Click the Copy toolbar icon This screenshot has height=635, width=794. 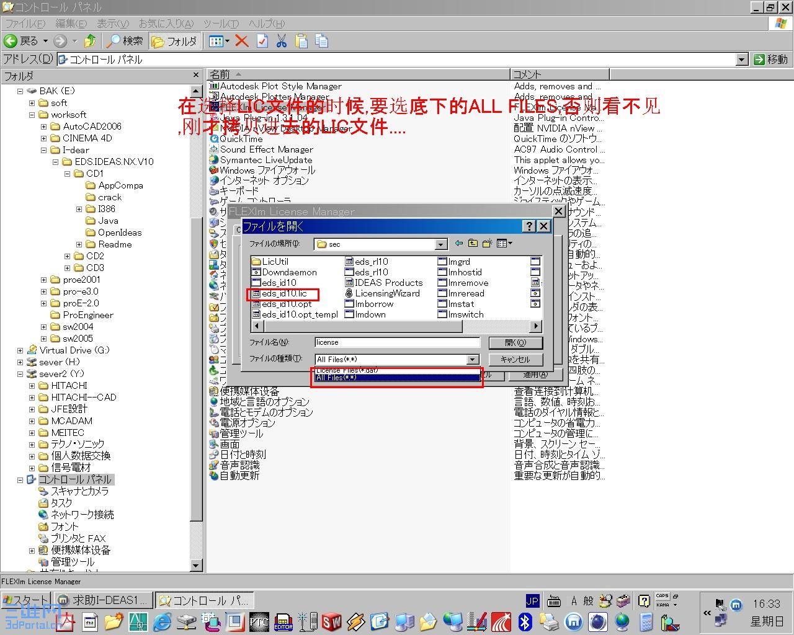[321, 42]
